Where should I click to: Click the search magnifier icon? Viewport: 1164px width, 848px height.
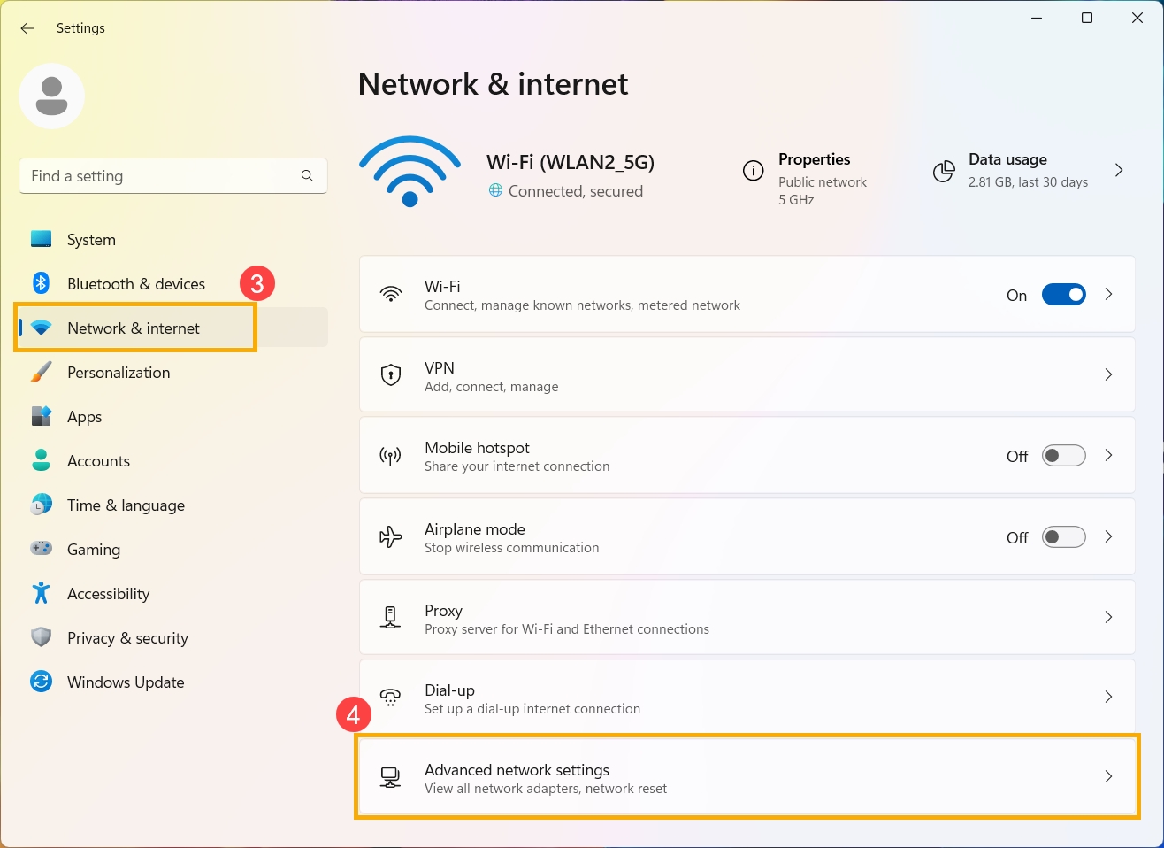[307, 176]
